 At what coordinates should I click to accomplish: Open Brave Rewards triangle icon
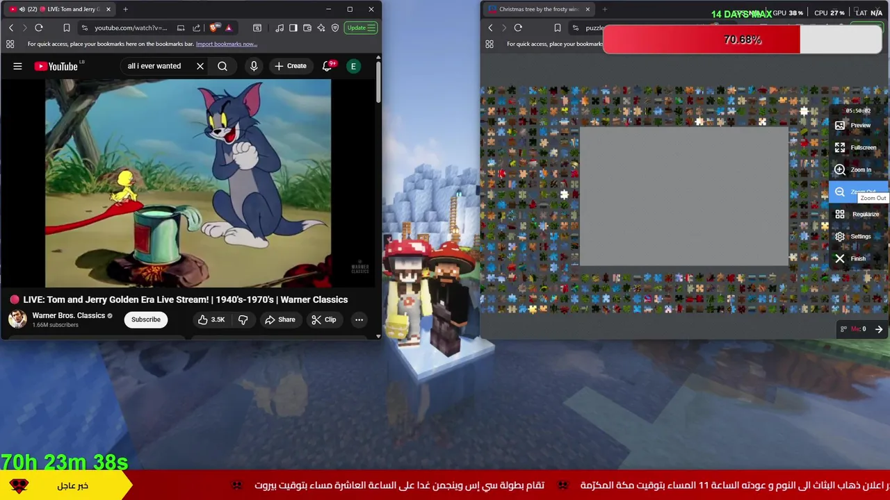pyautogui.click(x=228, y=28)
